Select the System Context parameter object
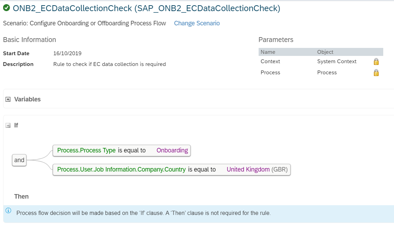 click(x=337, y=61)
